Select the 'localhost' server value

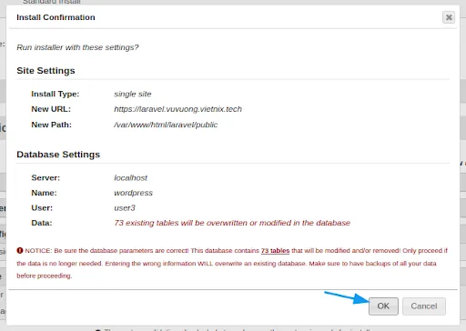130,178
